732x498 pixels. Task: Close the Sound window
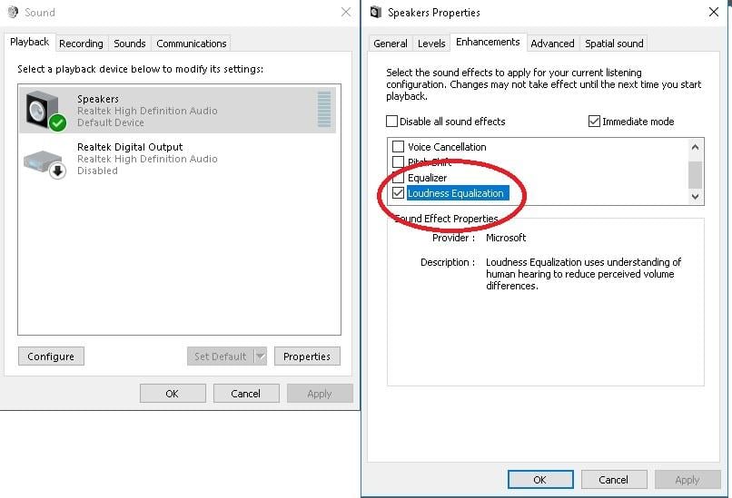point(346,13)
